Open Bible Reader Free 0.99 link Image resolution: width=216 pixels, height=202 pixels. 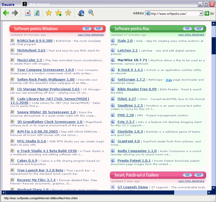[x=137, y=89]
